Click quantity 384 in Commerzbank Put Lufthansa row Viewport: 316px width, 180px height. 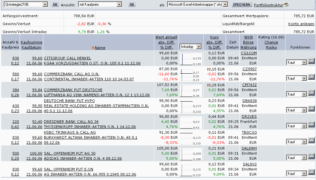(16, 90)
